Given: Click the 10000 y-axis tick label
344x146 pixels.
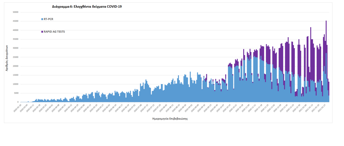Looking at the screenshot, I should (15, 84).
